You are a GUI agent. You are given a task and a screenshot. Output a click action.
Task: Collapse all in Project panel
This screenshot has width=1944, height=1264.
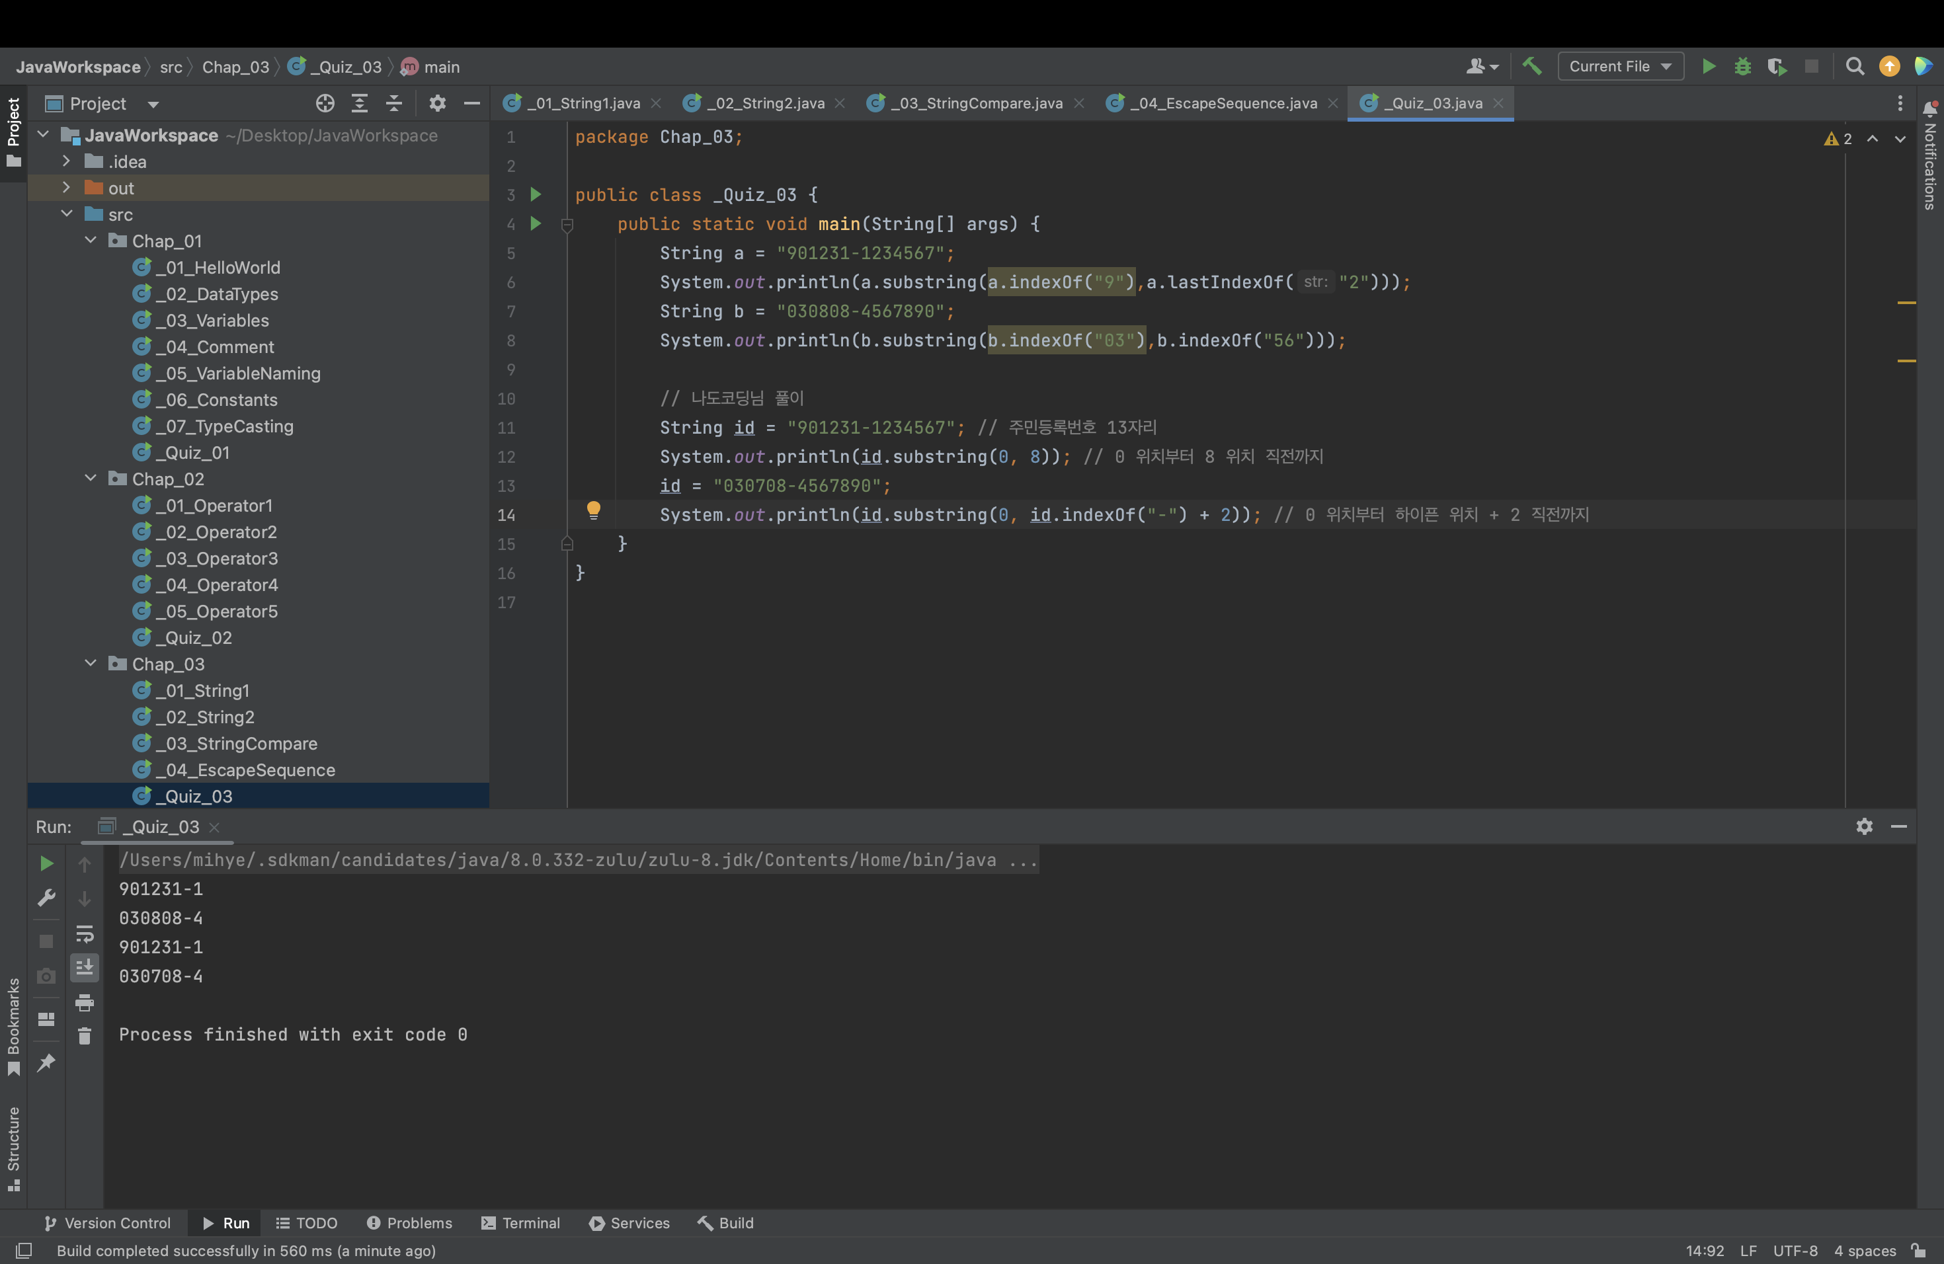393,103
